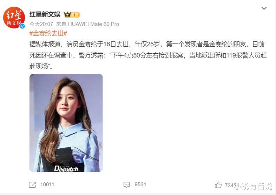Click the comment count 9531
Viewport: 276px width, 195px height.
(x=140, y=184)
